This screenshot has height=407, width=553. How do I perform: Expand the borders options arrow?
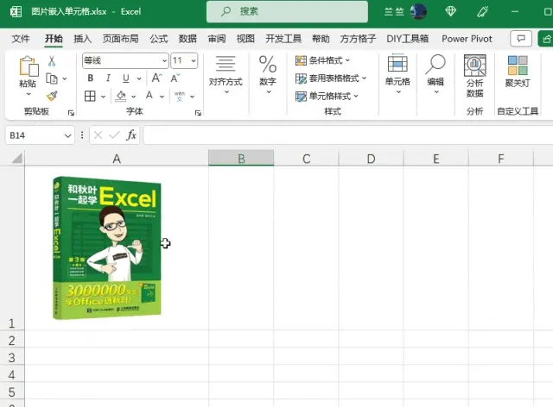pyautogui.click(x=104, y=96)
